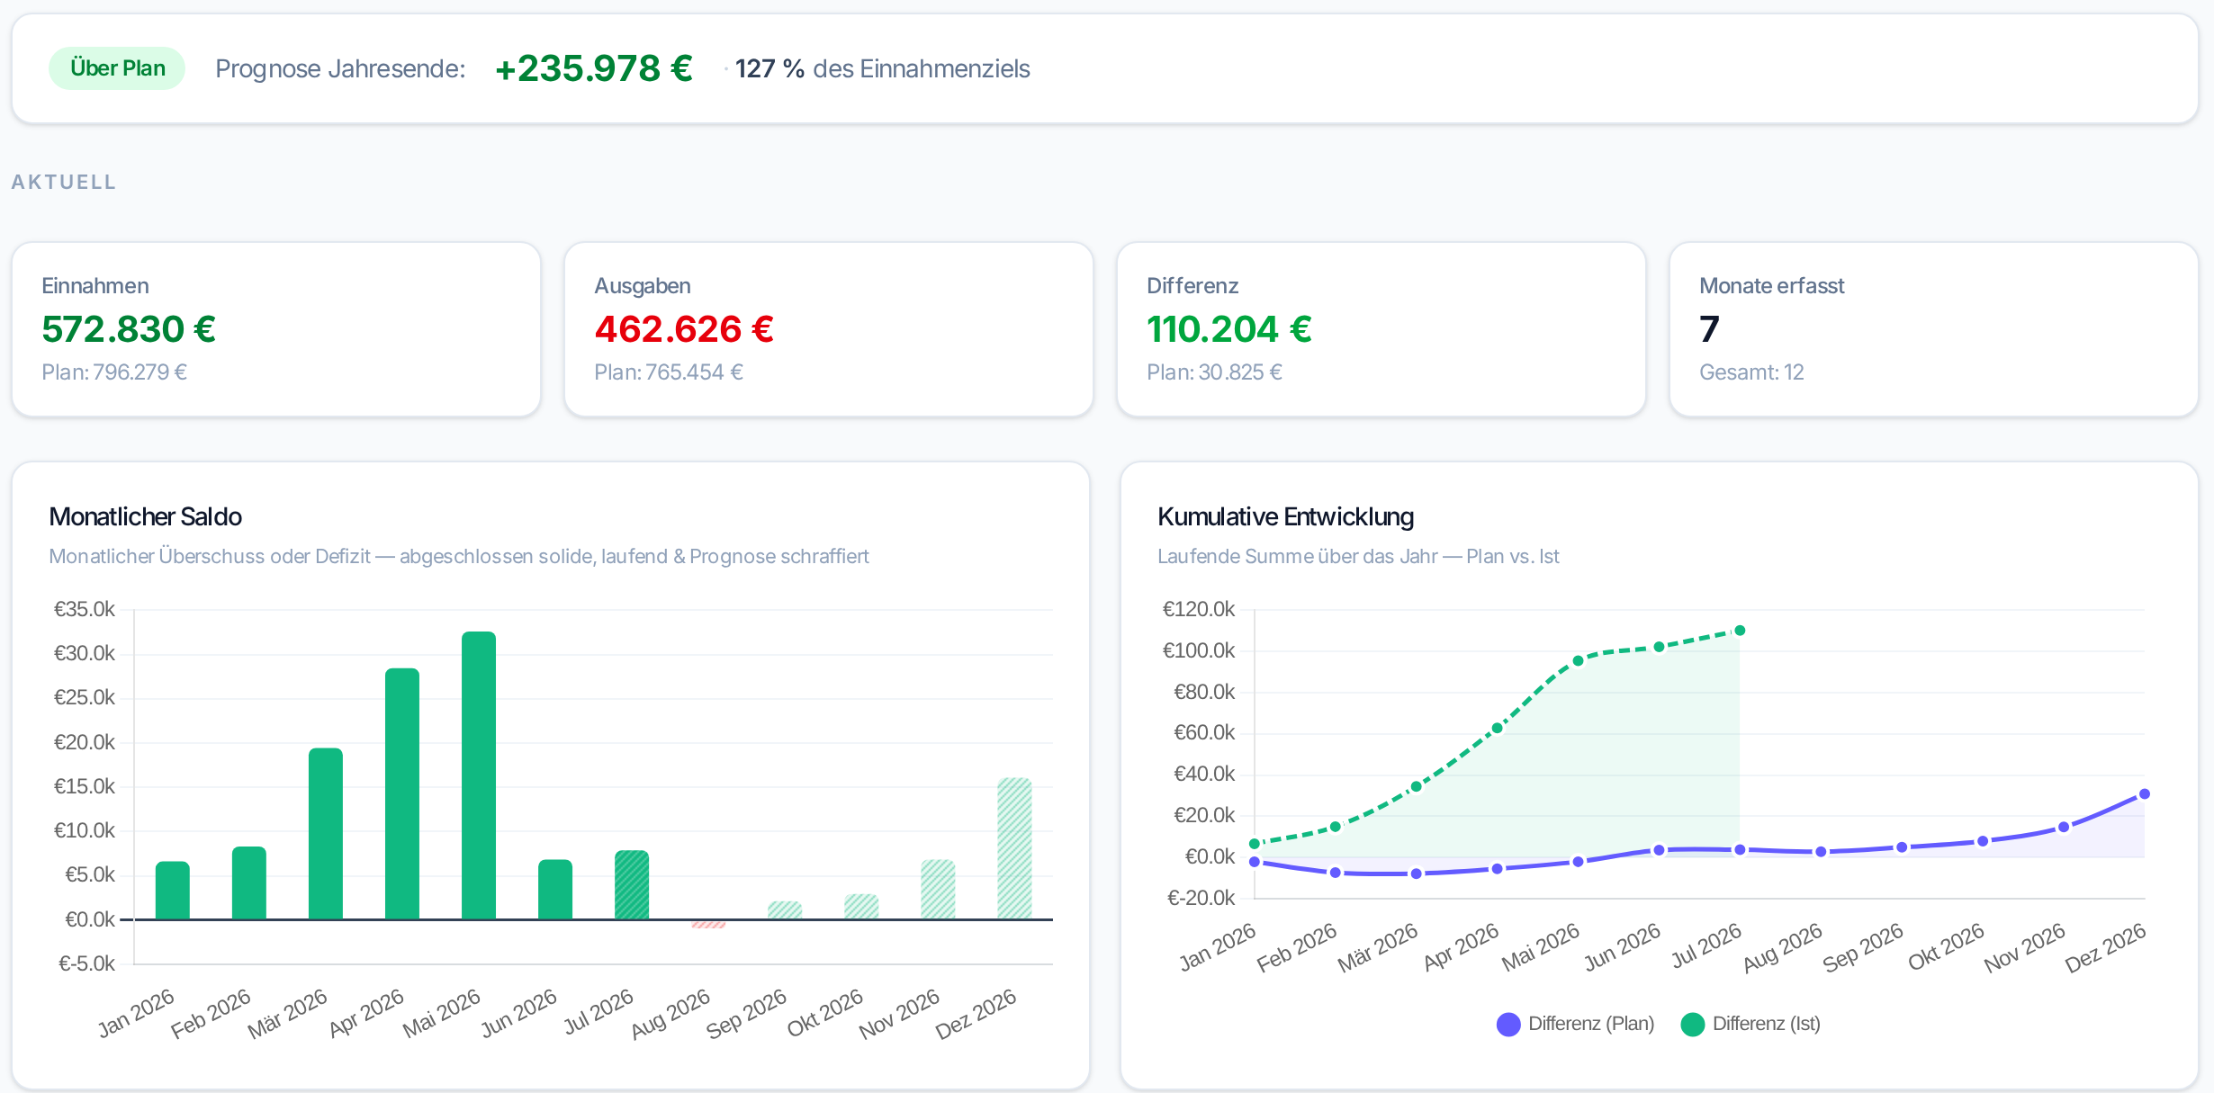Select the Jan 2026 bar in Monatlicher Saldo
This screenshot has height=1093, width=2214.
tap(173, 891)
